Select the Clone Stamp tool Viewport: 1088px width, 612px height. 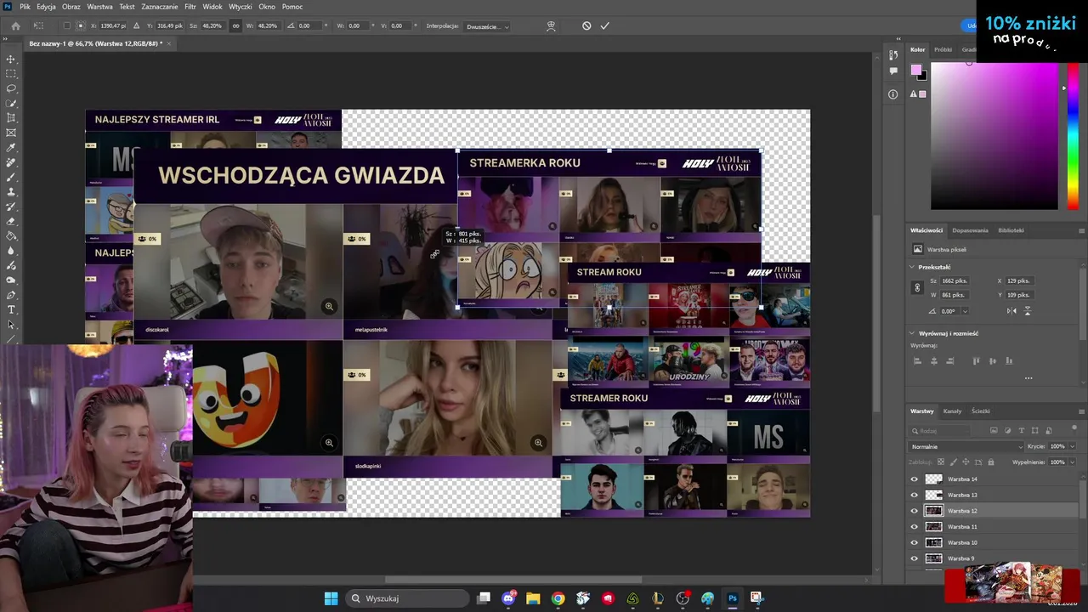11,192
